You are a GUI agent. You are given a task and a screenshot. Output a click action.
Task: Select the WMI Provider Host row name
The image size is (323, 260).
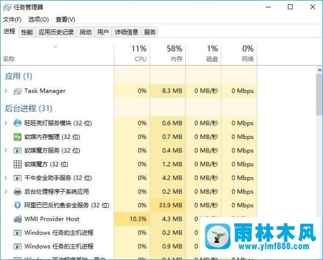point(52,219)
